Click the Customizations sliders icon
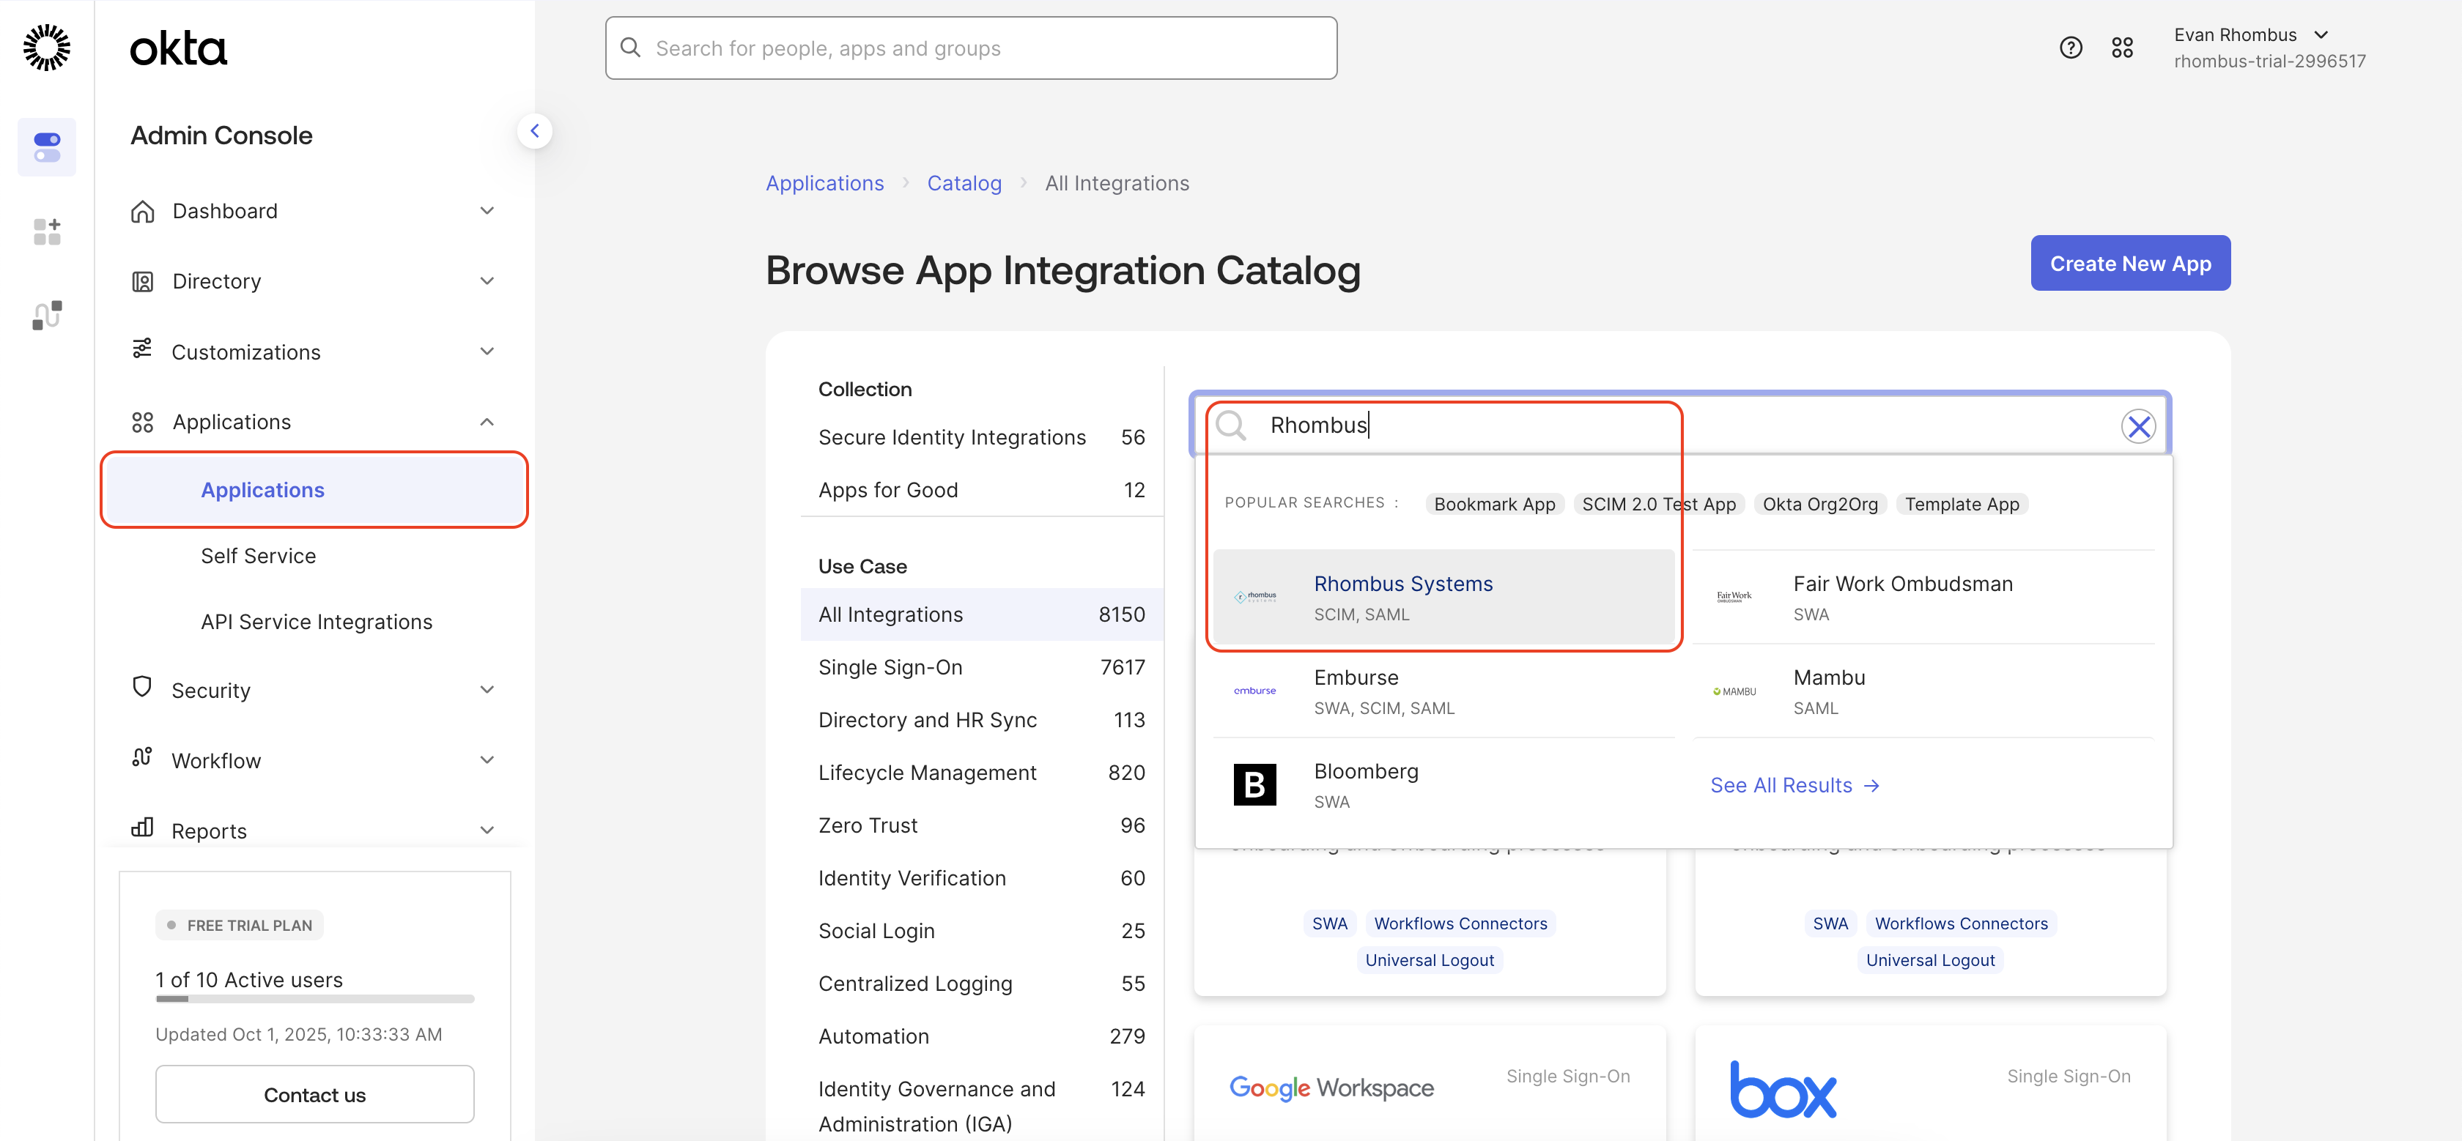 [142, 349]
